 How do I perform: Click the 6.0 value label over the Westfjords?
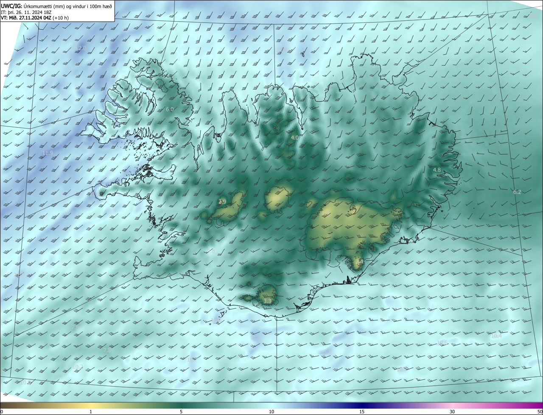click(170, 109)
